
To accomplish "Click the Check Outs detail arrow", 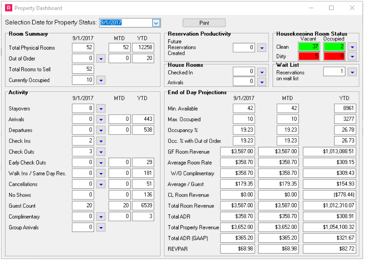I will [x=101, y=152].
